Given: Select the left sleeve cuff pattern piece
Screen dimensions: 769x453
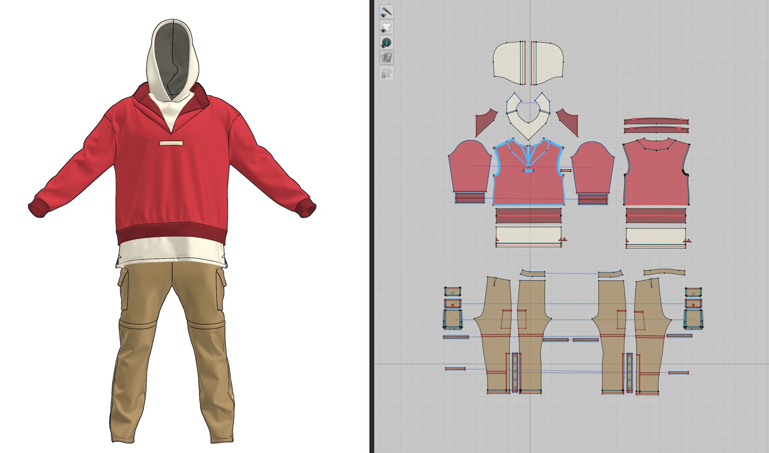Looking at the screenshot, I should [x=470, y=199].
